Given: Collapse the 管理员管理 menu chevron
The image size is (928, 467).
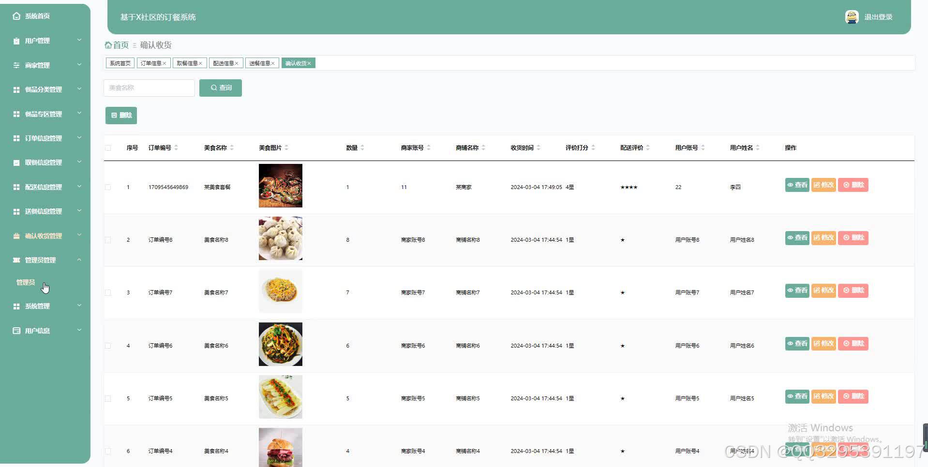Looking at the screenshot, I should (x=79, y=260).
